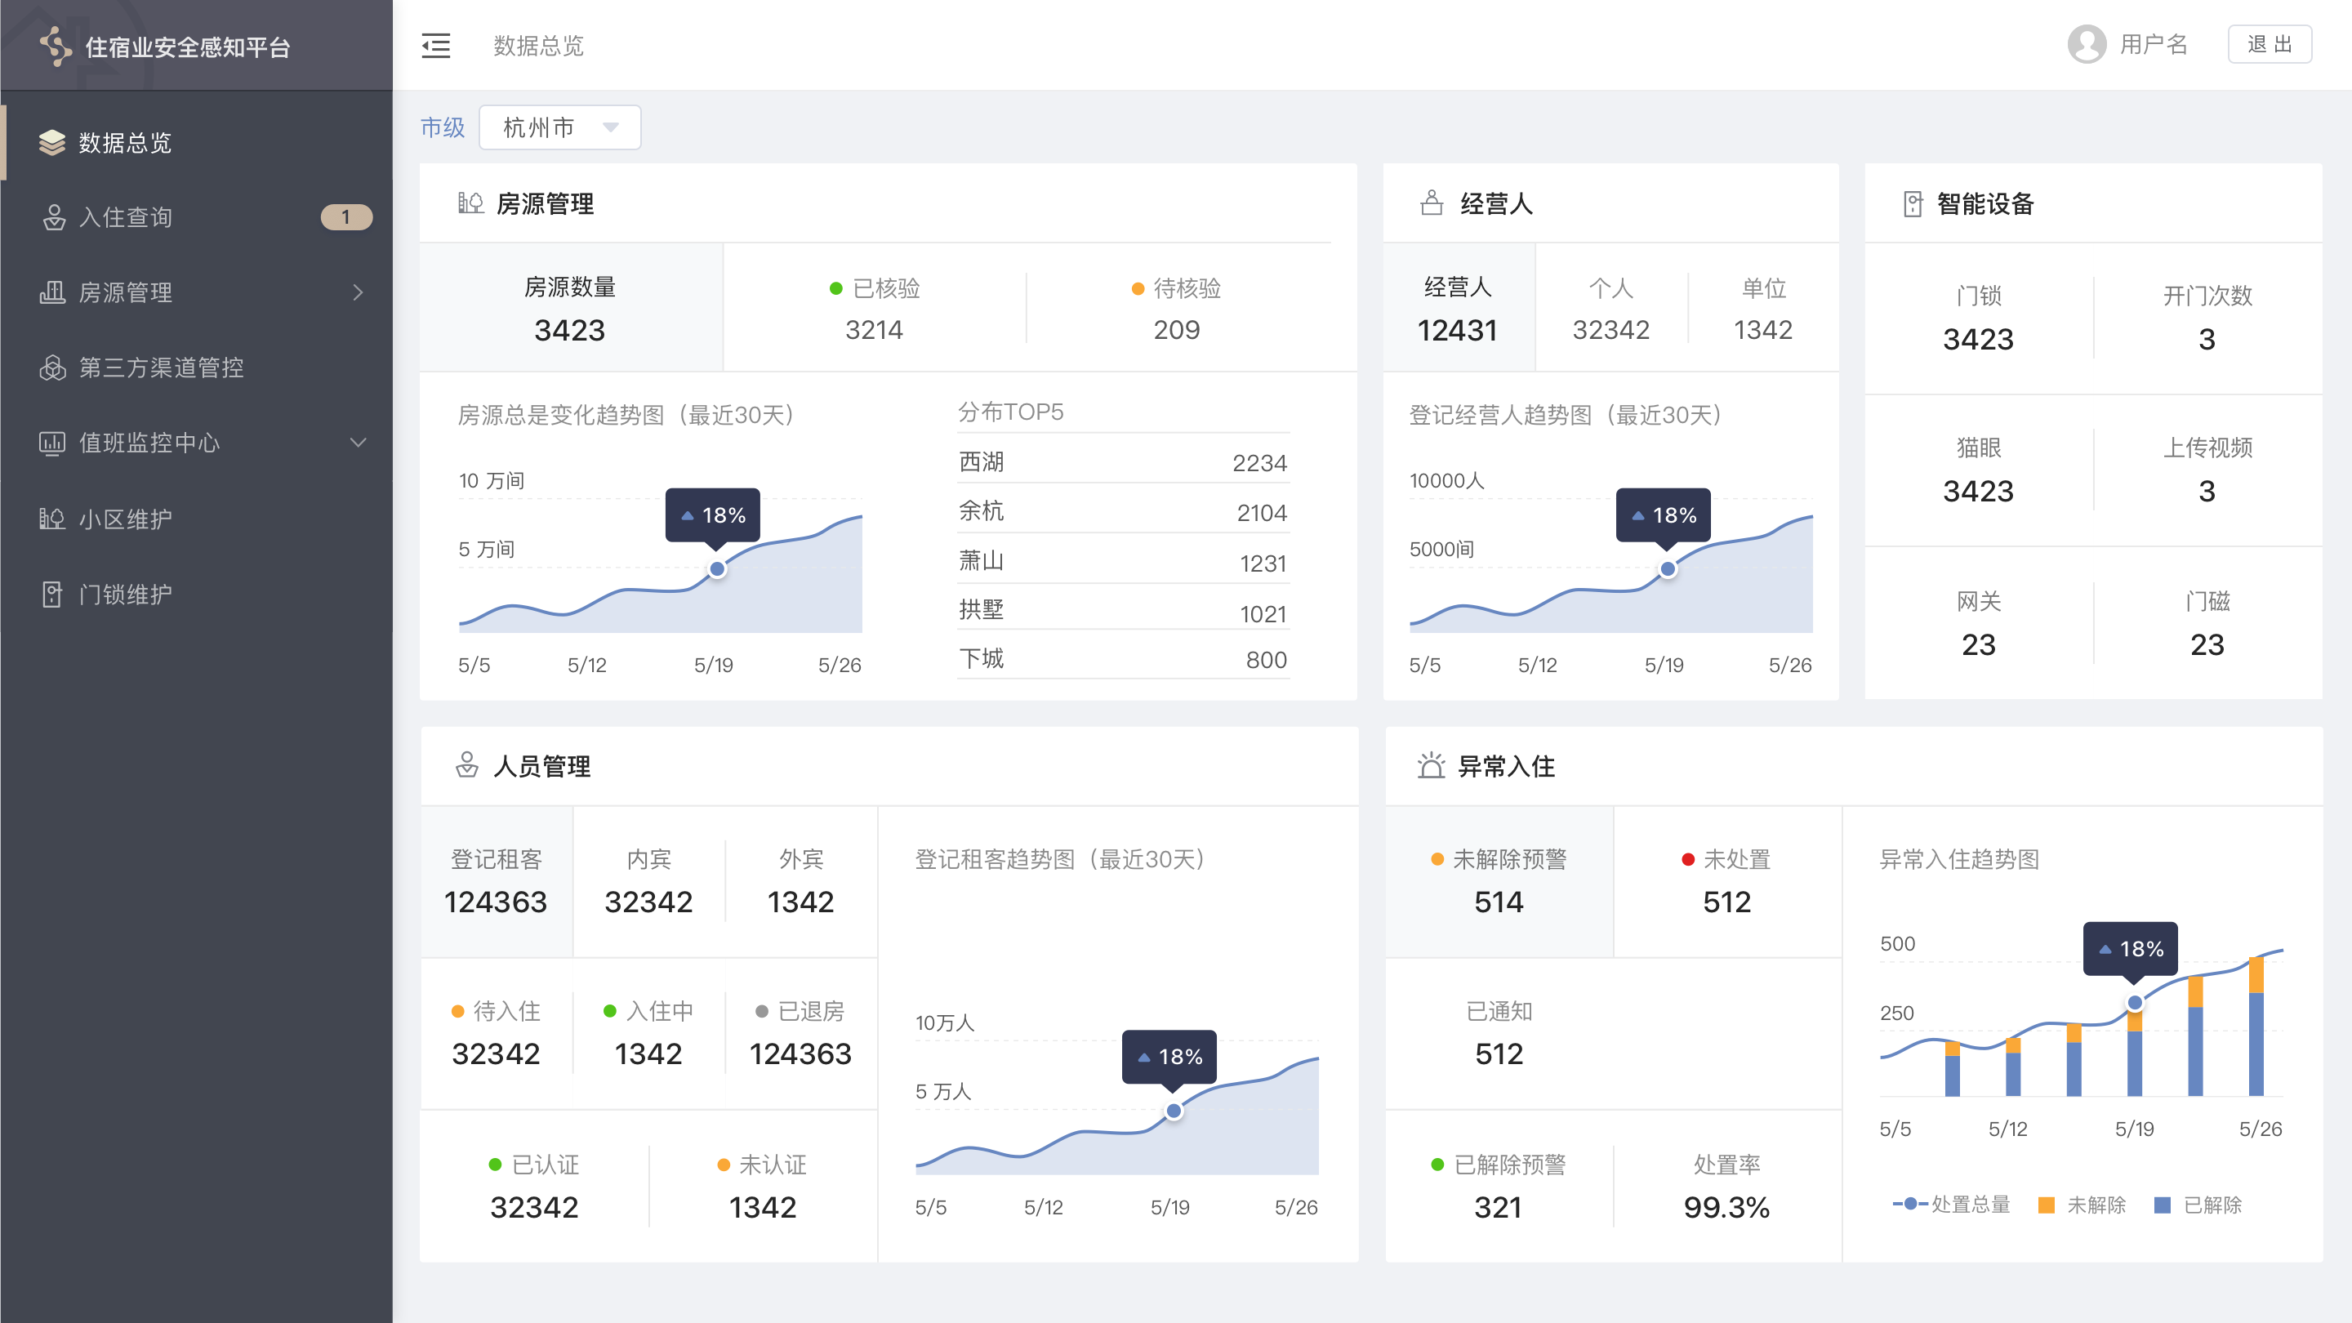Click the platform logo icon

pos(56,46)
